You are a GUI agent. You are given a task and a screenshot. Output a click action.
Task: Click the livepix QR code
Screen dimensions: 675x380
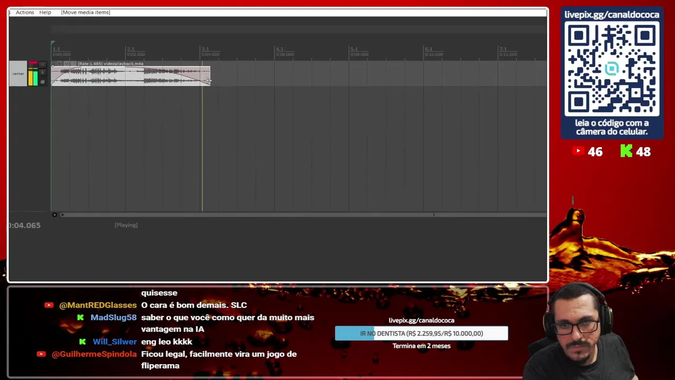[612, 70]
